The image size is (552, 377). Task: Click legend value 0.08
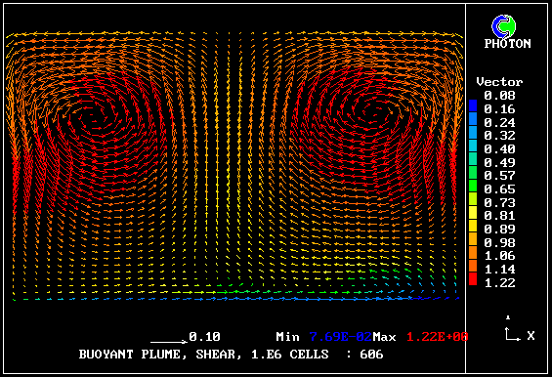(499, 96)
